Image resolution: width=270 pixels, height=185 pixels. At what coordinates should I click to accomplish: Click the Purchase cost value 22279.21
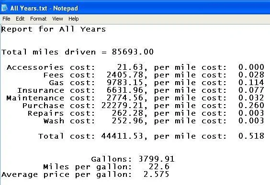point(122,105)
